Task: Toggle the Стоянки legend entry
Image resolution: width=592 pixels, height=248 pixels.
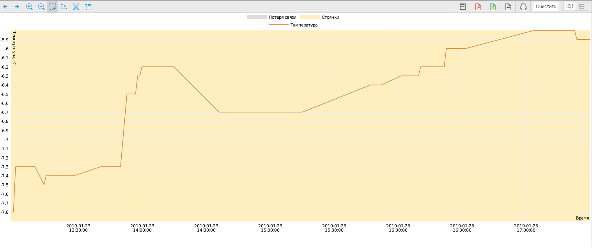Action: click(x=322, y=17)
